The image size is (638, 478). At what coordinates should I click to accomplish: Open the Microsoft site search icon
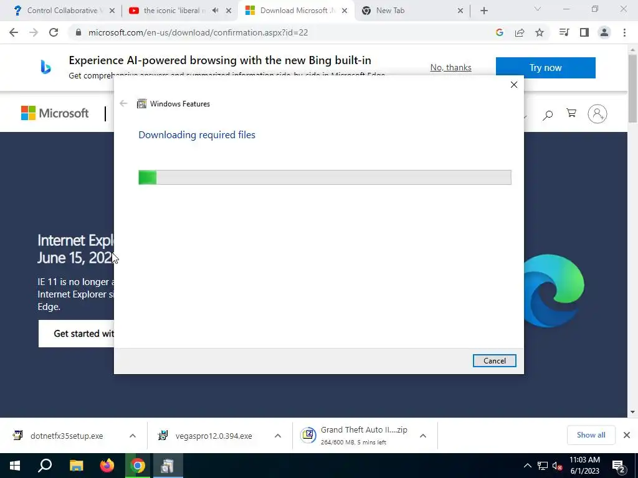[548, 115]
